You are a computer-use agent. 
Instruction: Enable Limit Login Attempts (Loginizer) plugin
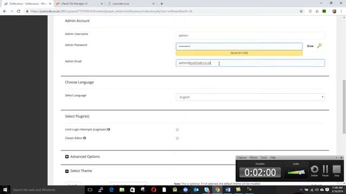177,129
